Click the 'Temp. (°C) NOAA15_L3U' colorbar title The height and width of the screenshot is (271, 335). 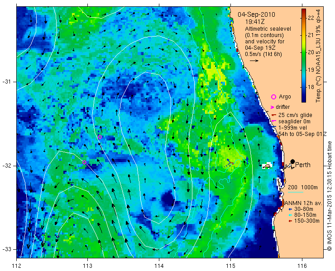click(318, 70)
